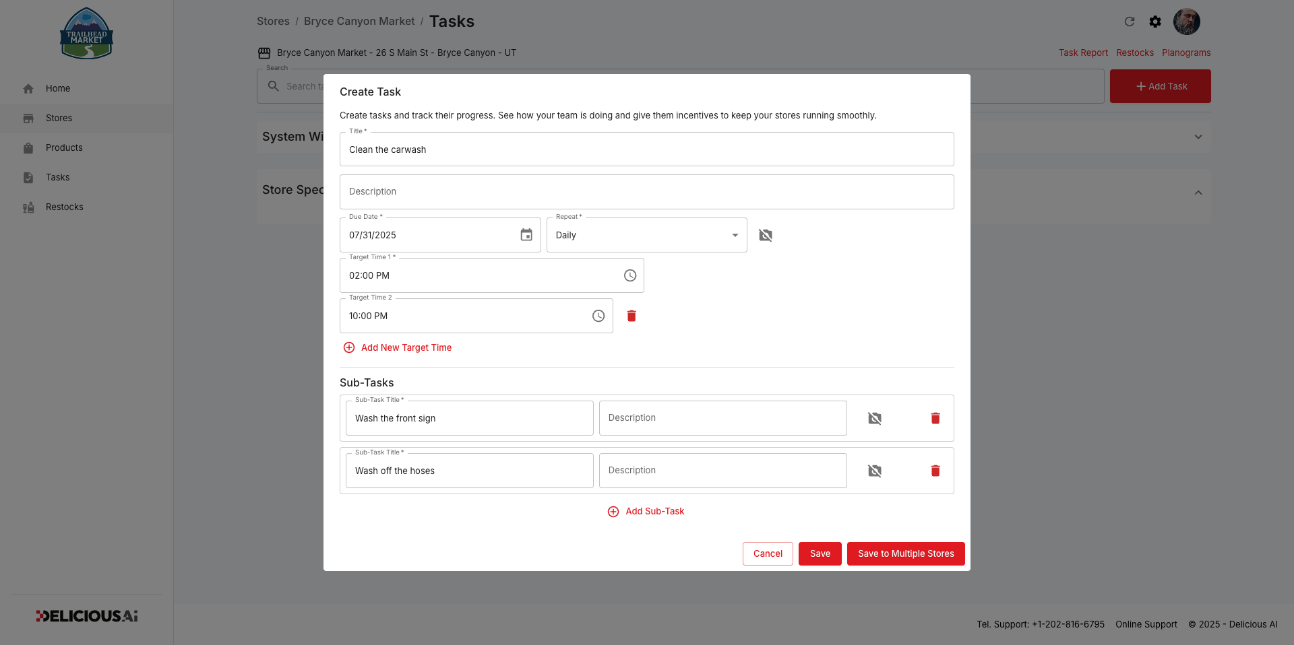
Task: Click the Stores breadcrumb link
Action: [x=273, y=21]
